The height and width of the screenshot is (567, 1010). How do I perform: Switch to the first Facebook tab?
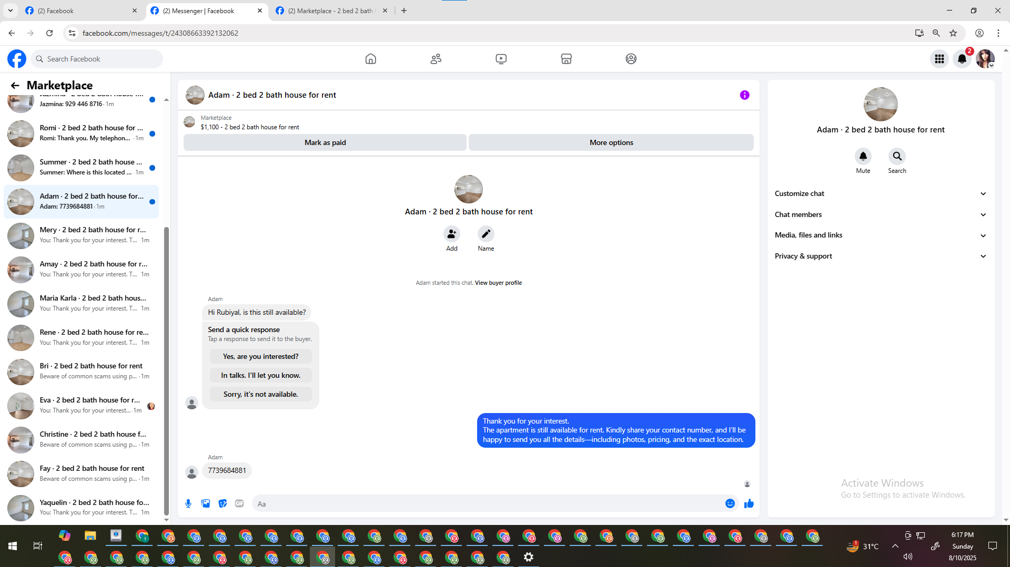click(x=81, y=11)
